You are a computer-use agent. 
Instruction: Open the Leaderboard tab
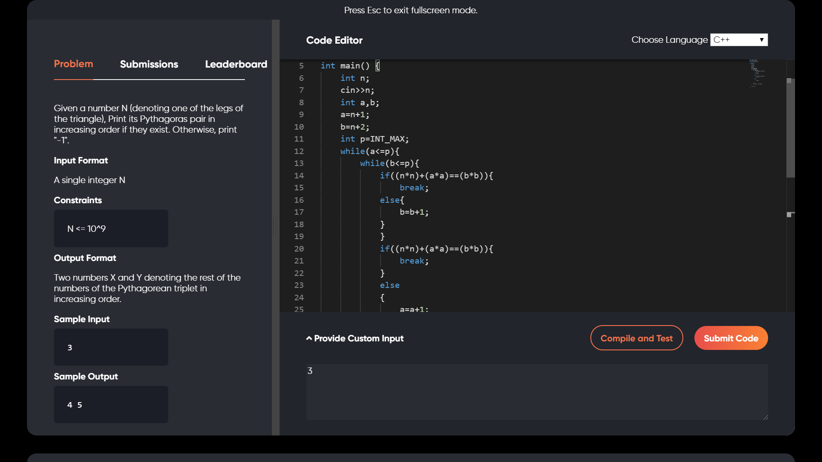click(x=236, y=64)
